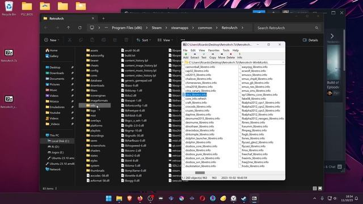Add a new Explorer tab
The height and width of the screenshot is (204, 363).
pos(103,19)
